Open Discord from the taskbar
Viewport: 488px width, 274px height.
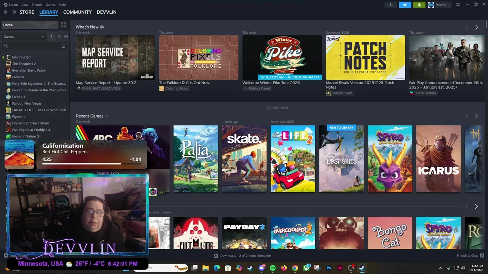coord(262,268)
